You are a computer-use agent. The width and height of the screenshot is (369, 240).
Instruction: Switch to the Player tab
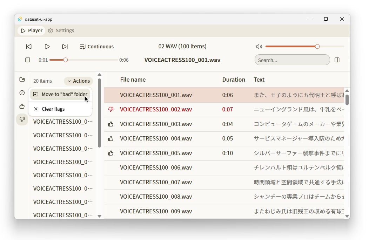pos(32,30)
